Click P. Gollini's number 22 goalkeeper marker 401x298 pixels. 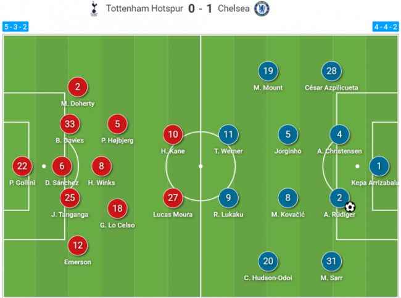click(x=22, y=166)
